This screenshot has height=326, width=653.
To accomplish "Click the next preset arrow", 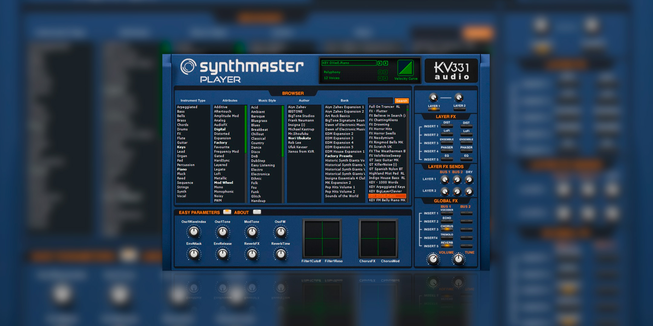I will tap(386, 63).
